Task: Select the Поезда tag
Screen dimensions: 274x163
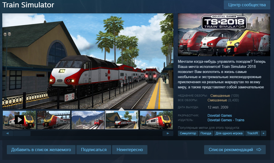Action: point(206,133)
